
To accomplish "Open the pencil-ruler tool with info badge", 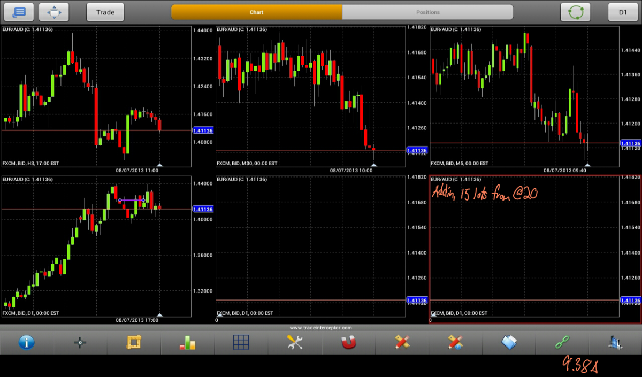I will (455, 342).
